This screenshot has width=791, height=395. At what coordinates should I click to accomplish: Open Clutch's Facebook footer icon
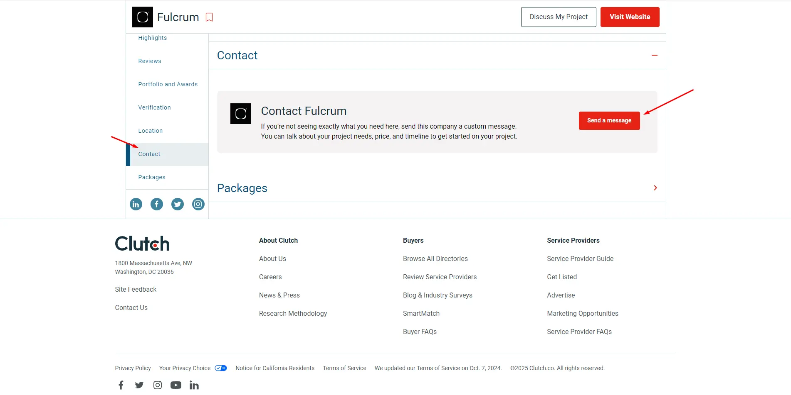pos(121,385)
